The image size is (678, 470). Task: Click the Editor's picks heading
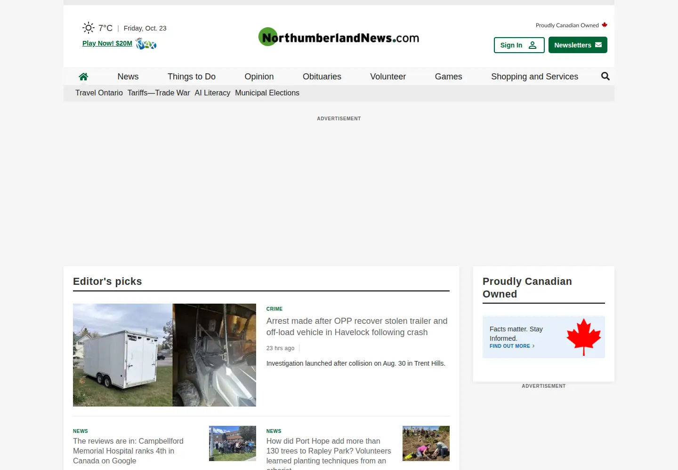(107, 281)
